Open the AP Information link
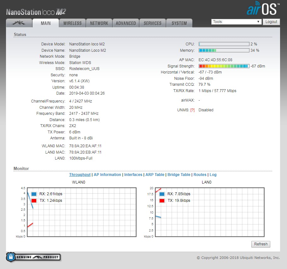 [108, 175]
